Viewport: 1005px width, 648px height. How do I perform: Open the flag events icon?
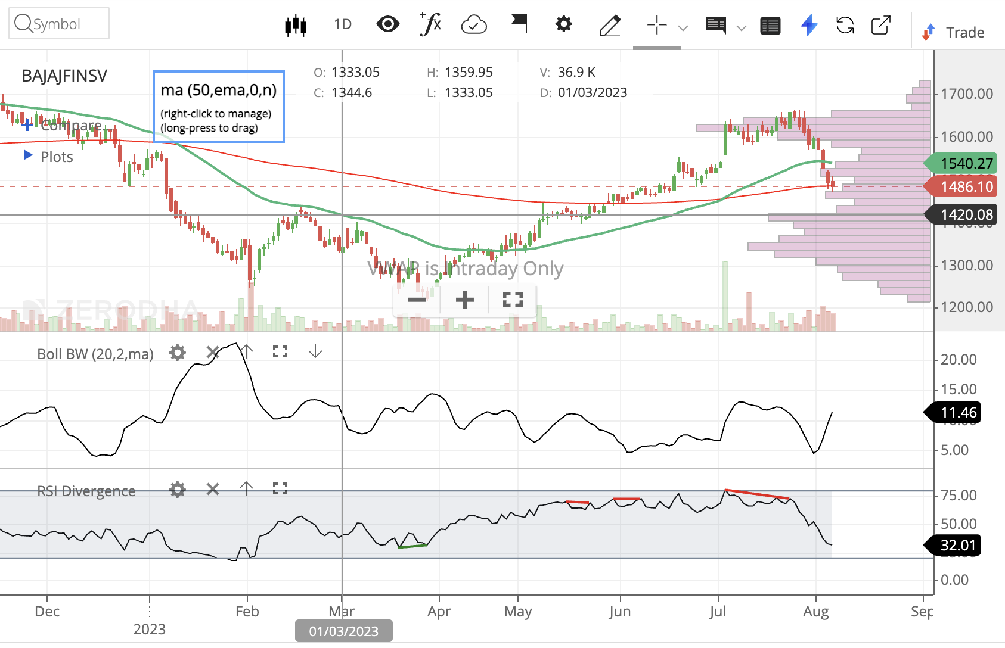point(519,24)
